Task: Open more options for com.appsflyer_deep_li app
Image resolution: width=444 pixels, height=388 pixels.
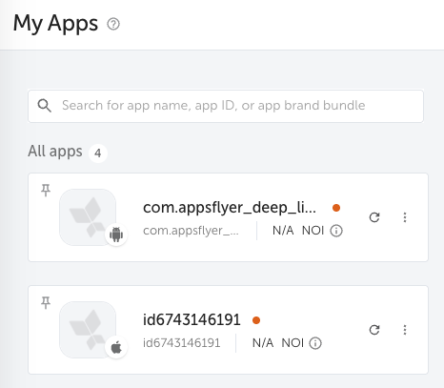Action: [405, 217]
